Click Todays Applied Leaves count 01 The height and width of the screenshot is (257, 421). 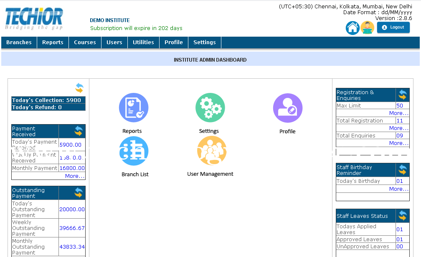point(400,229)
